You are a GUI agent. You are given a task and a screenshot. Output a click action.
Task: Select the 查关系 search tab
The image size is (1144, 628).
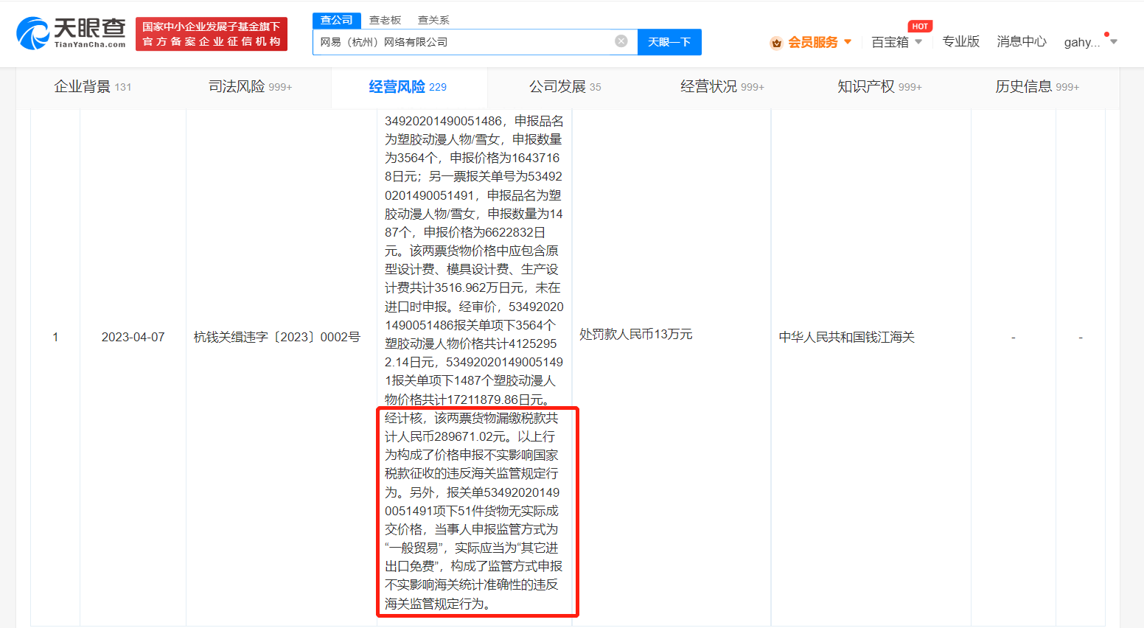433,19
